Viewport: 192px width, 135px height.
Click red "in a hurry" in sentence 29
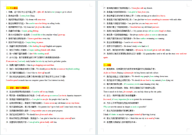pos(161,16)
